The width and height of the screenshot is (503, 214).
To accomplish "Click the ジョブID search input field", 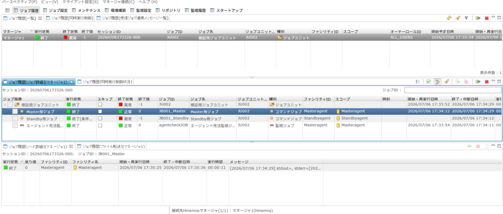I will (x=452, y=90).
